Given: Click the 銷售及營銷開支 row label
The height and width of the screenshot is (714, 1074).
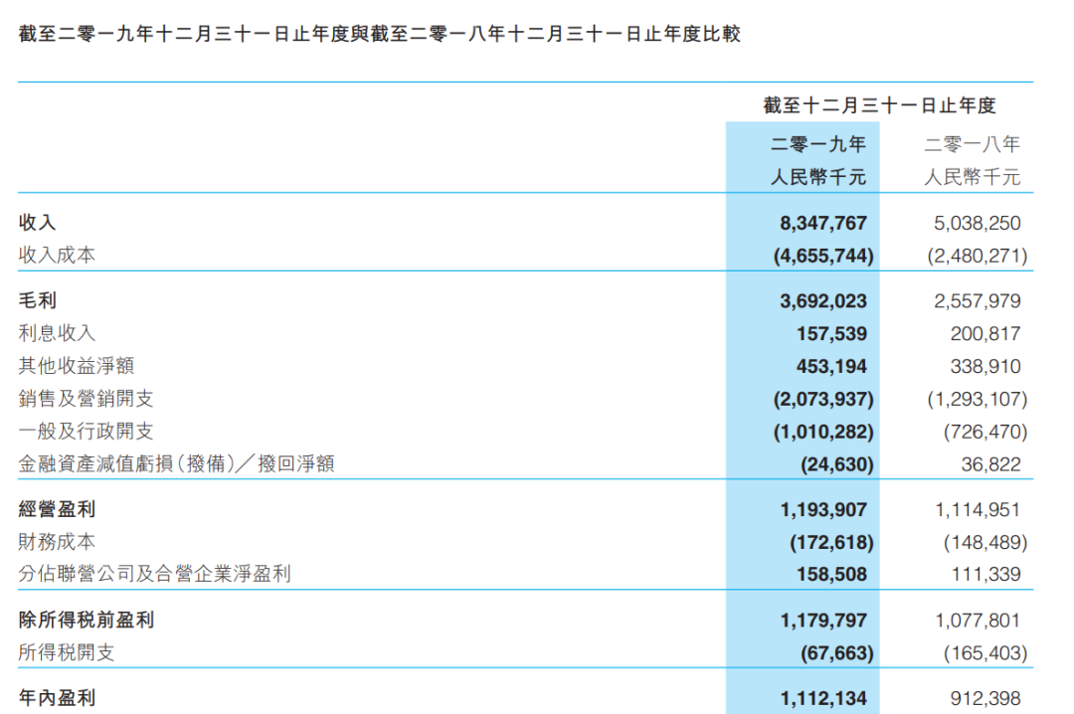Looking at the screenshot, I should [86, 398].
